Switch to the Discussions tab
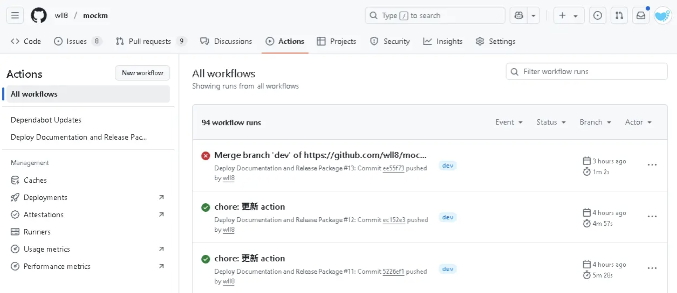This screenshot has height=293, width=677. [x=226, y=41]
